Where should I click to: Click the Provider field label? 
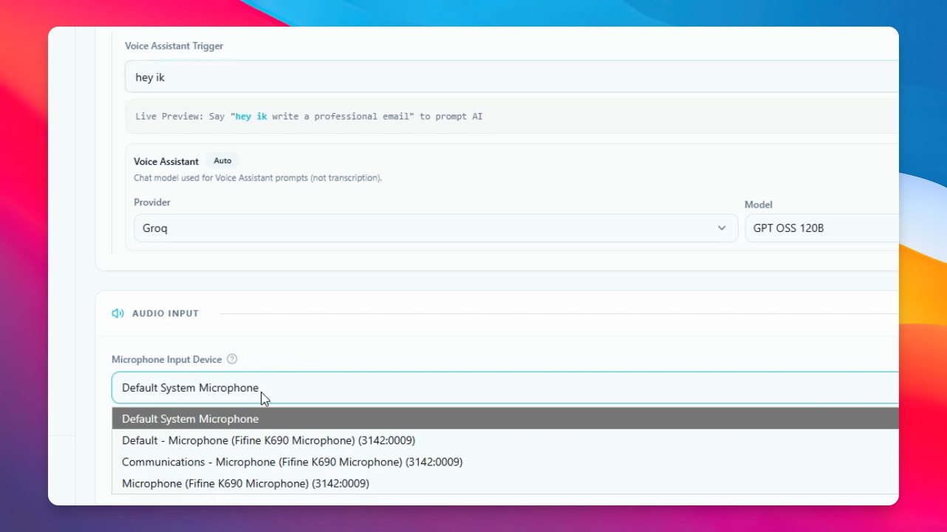[152, 202]
